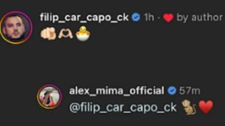The width and height of the screenshot is (225, 126).
Task: Click the verified badge beside alex_mima_official
Action: pyautogui.click(x=172, y=91)
